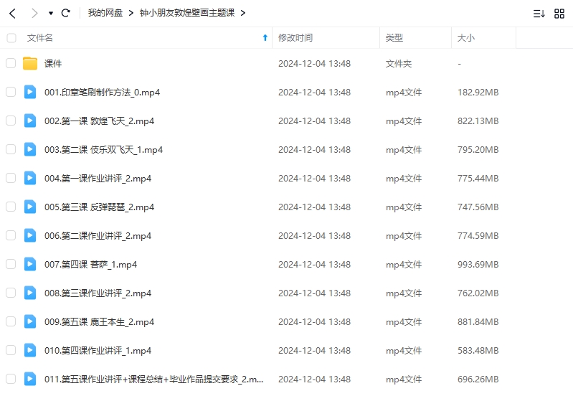Select checkbox for 005.第三课 反弹琵琶_2.mp4
The image size is (573, 396).
tap(11, 207)
